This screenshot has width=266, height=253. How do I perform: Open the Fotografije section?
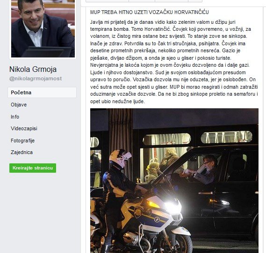pos(23,141)
